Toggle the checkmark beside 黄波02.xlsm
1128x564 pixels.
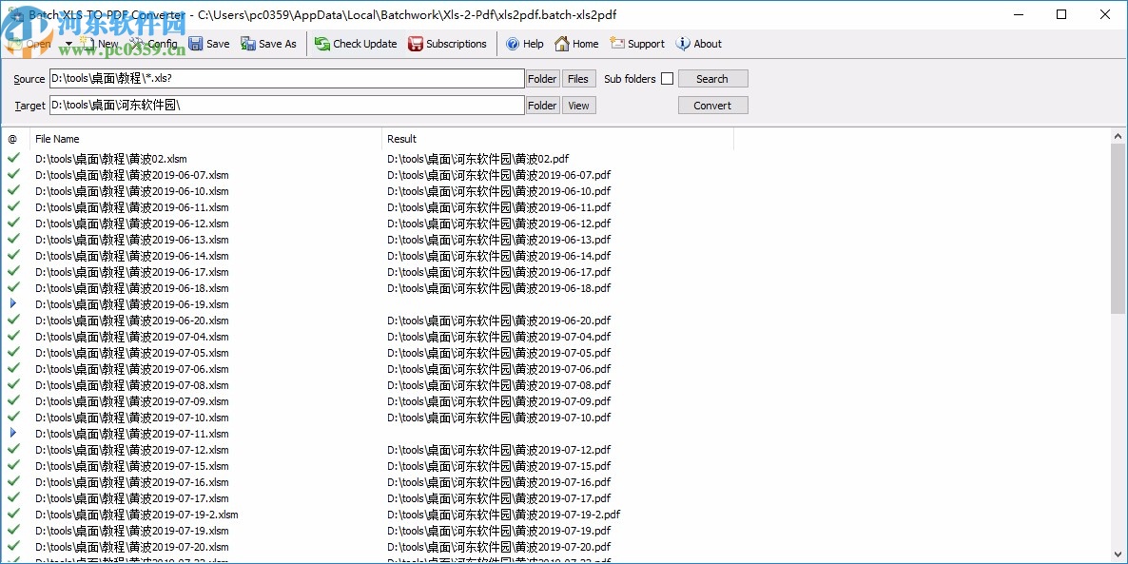[x=13, y=159]
